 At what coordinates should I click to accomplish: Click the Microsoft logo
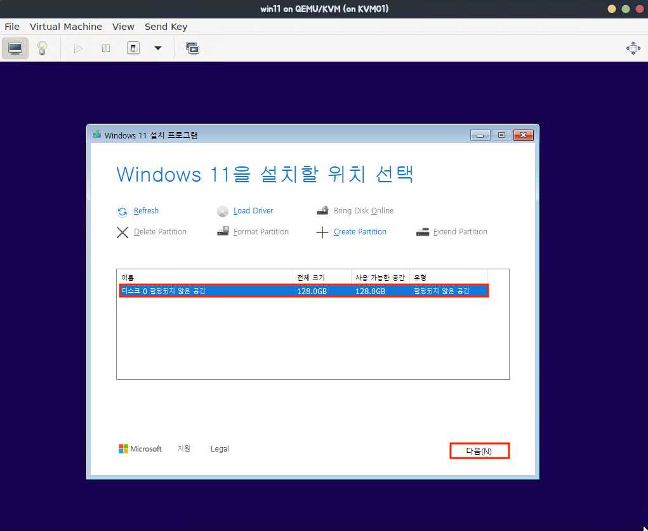pyautogui.click(x=140, y=448)
